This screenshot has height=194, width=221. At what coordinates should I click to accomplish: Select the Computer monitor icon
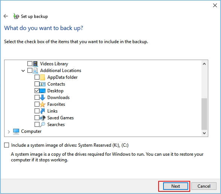[x=16, y=131]
